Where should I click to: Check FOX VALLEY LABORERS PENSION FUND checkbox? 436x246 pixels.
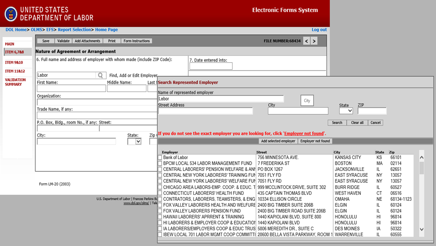(x=160, y=211)
